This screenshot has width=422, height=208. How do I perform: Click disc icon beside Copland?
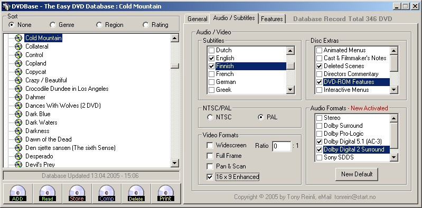click(x=18, y=63)
